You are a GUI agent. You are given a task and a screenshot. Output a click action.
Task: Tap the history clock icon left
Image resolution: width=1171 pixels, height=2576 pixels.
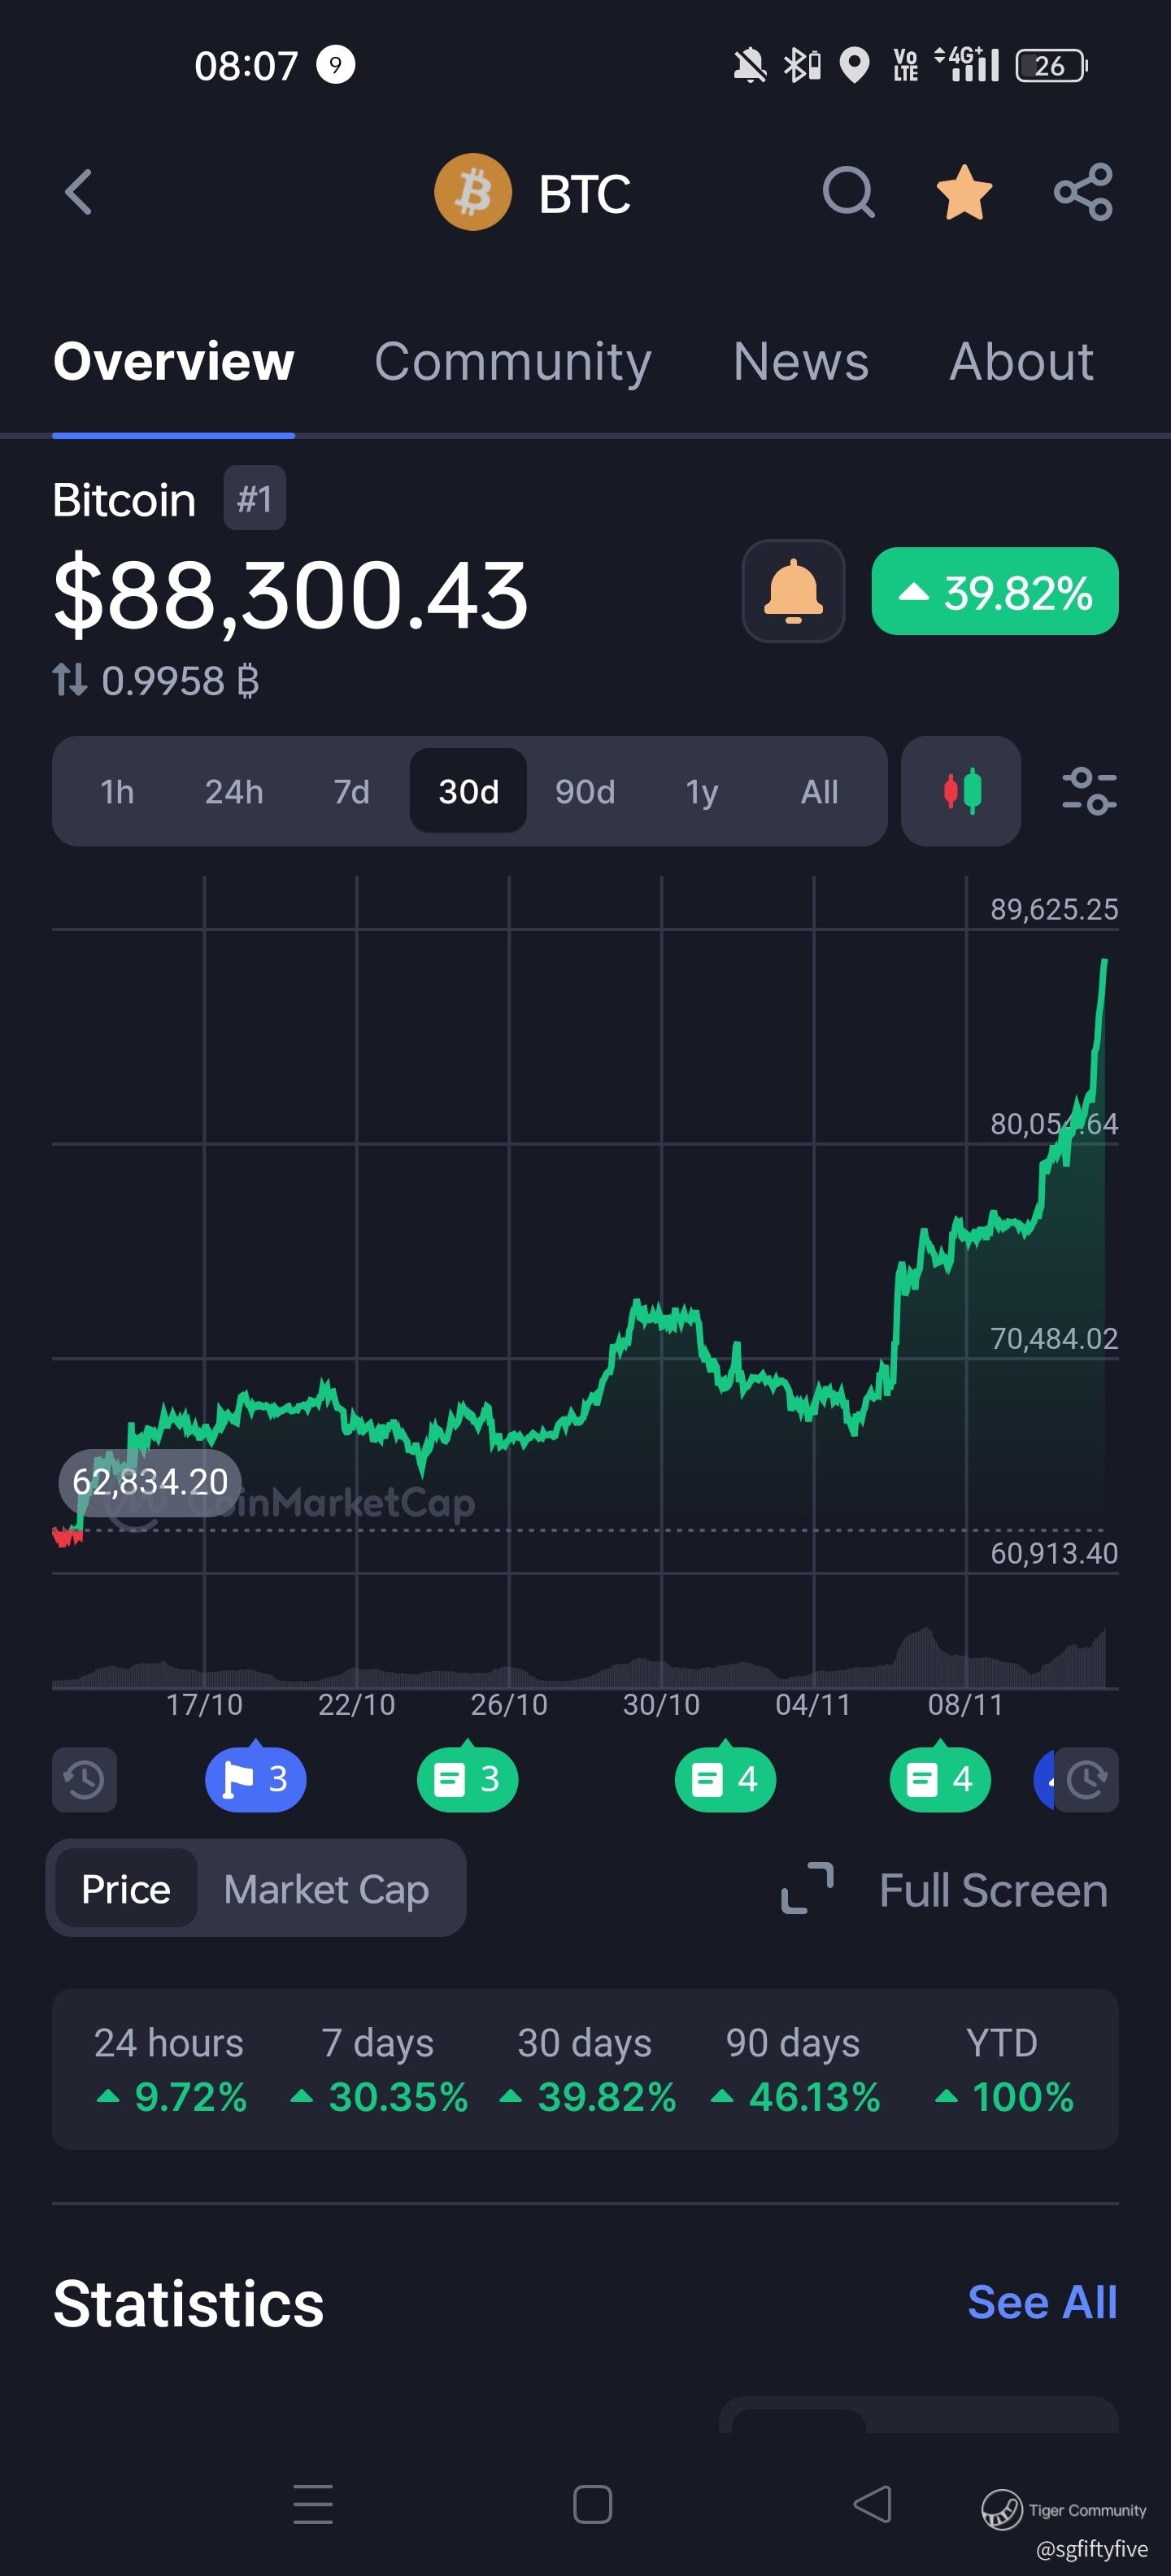pos(84,1779)
